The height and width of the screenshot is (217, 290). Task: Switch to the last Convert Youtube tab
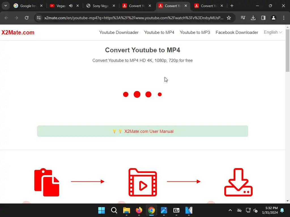(209, 6)
